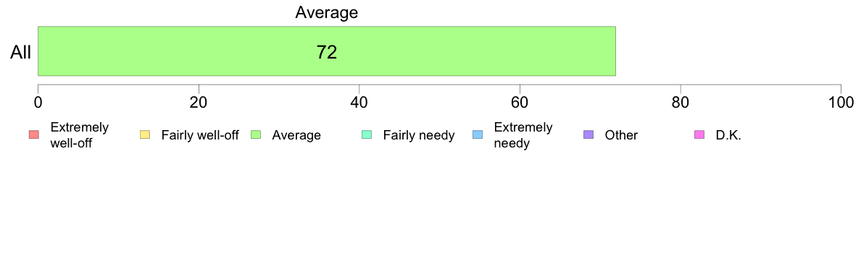861x266 pixels.
Task: Select the green Average bar
Action: tap(327, 51)
